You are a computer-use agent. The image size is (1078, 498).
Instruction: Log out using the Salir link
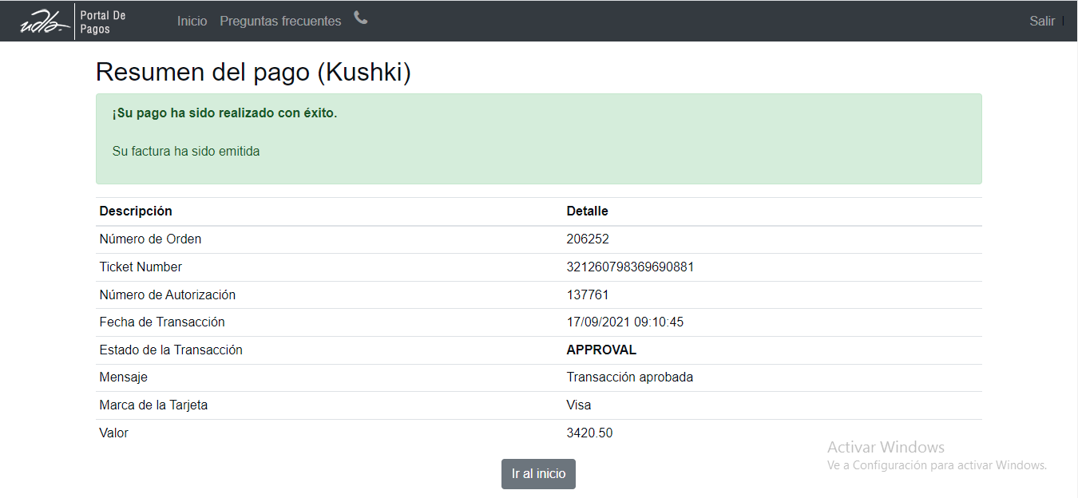[1042, 22]
